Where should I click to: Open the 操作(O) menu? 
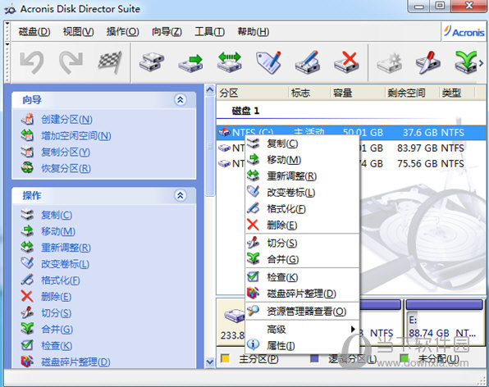pyautogui.click(x=122, y=31)
